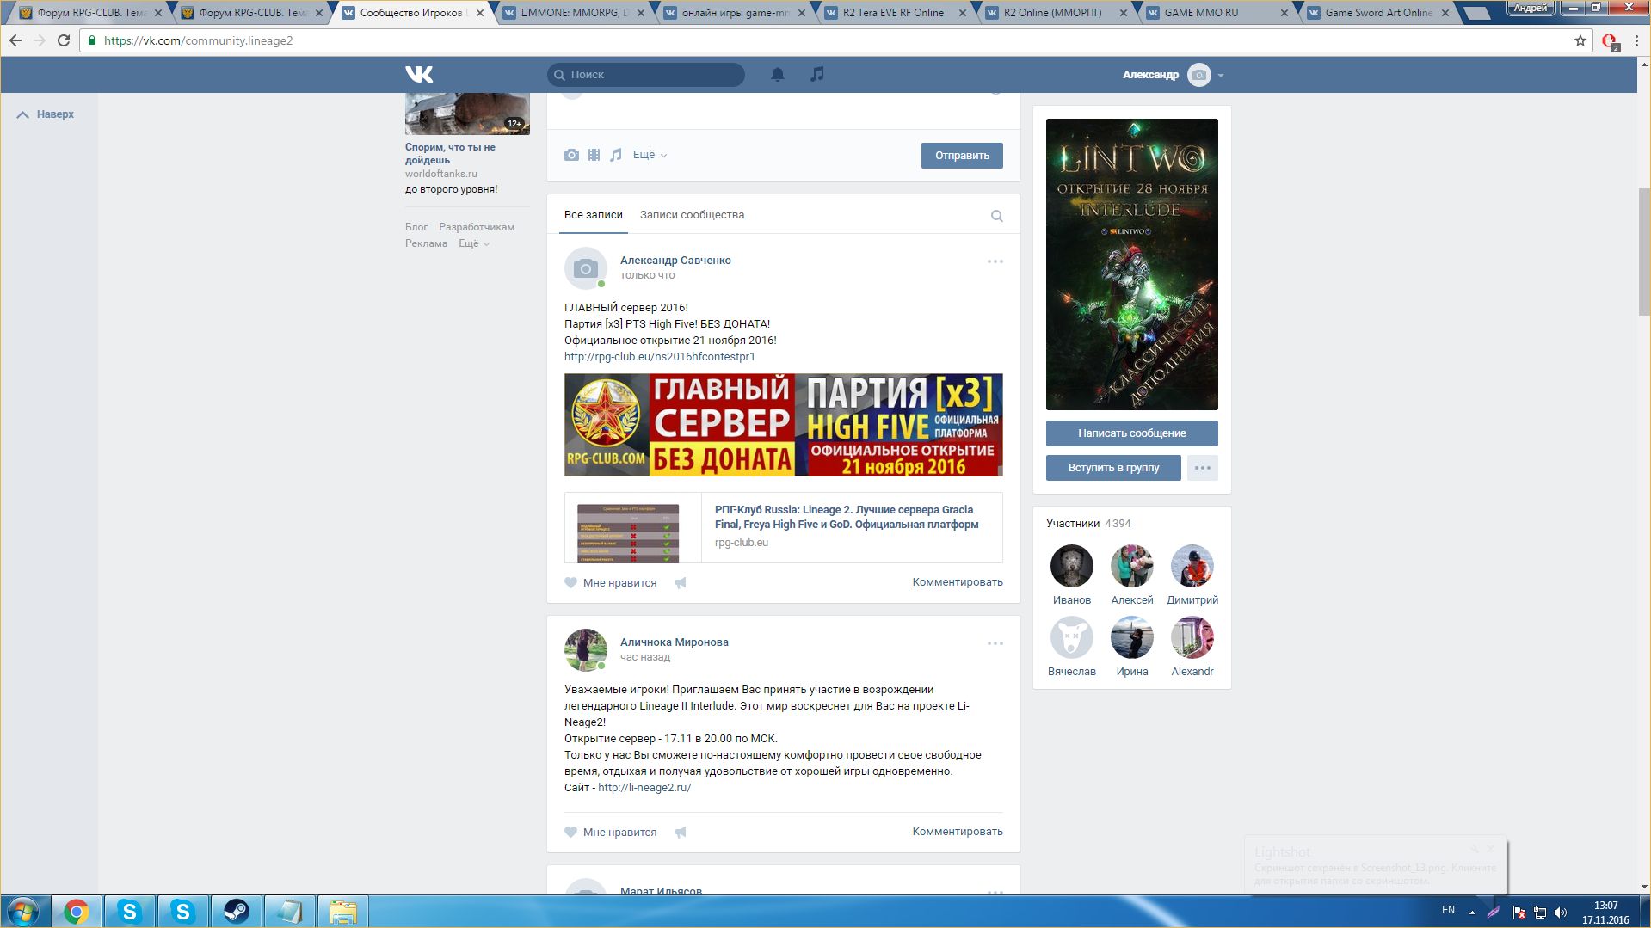
Task: Click Написать сообщение button
Action: (1131, 433)
